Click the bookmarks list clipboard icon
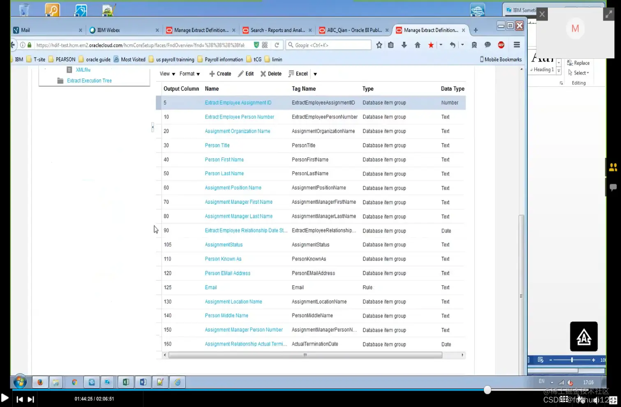 pos(391,45)
